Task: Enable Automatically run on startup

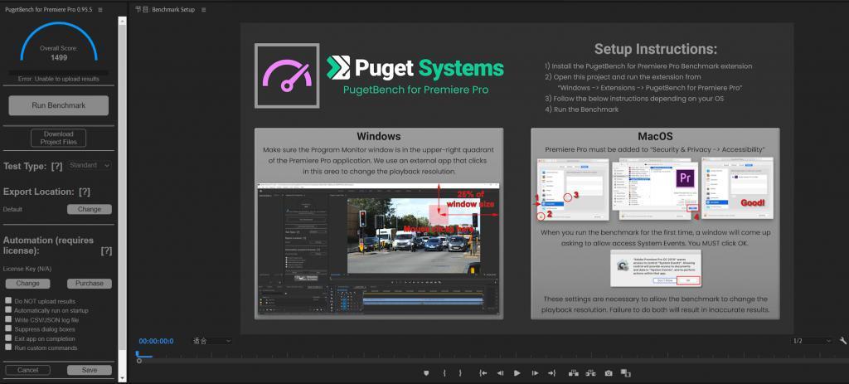Action: coord(8,310)
